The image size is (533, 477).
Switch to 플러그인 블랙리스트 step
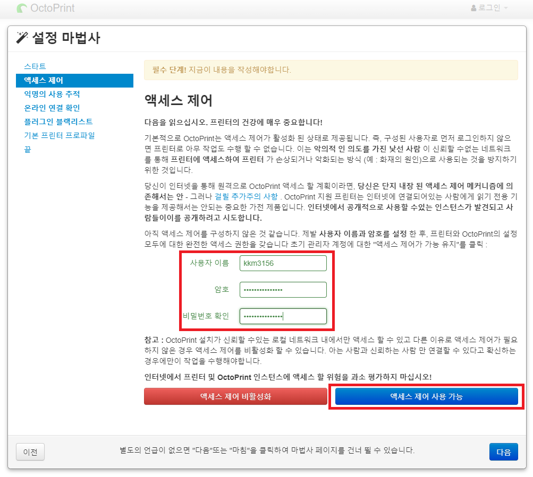tap(58, 122)
